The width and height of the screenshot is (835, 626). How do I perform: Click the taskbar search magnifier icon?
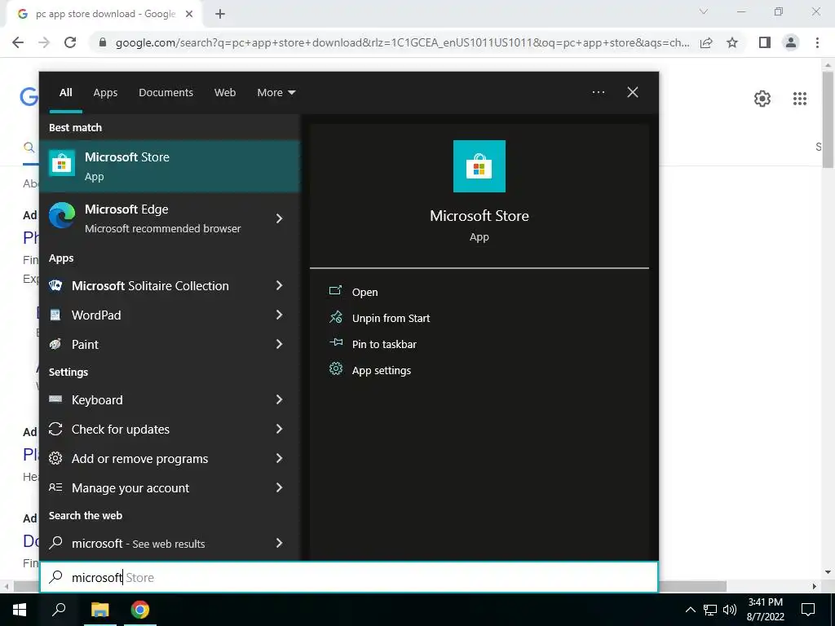coord(59,610)
